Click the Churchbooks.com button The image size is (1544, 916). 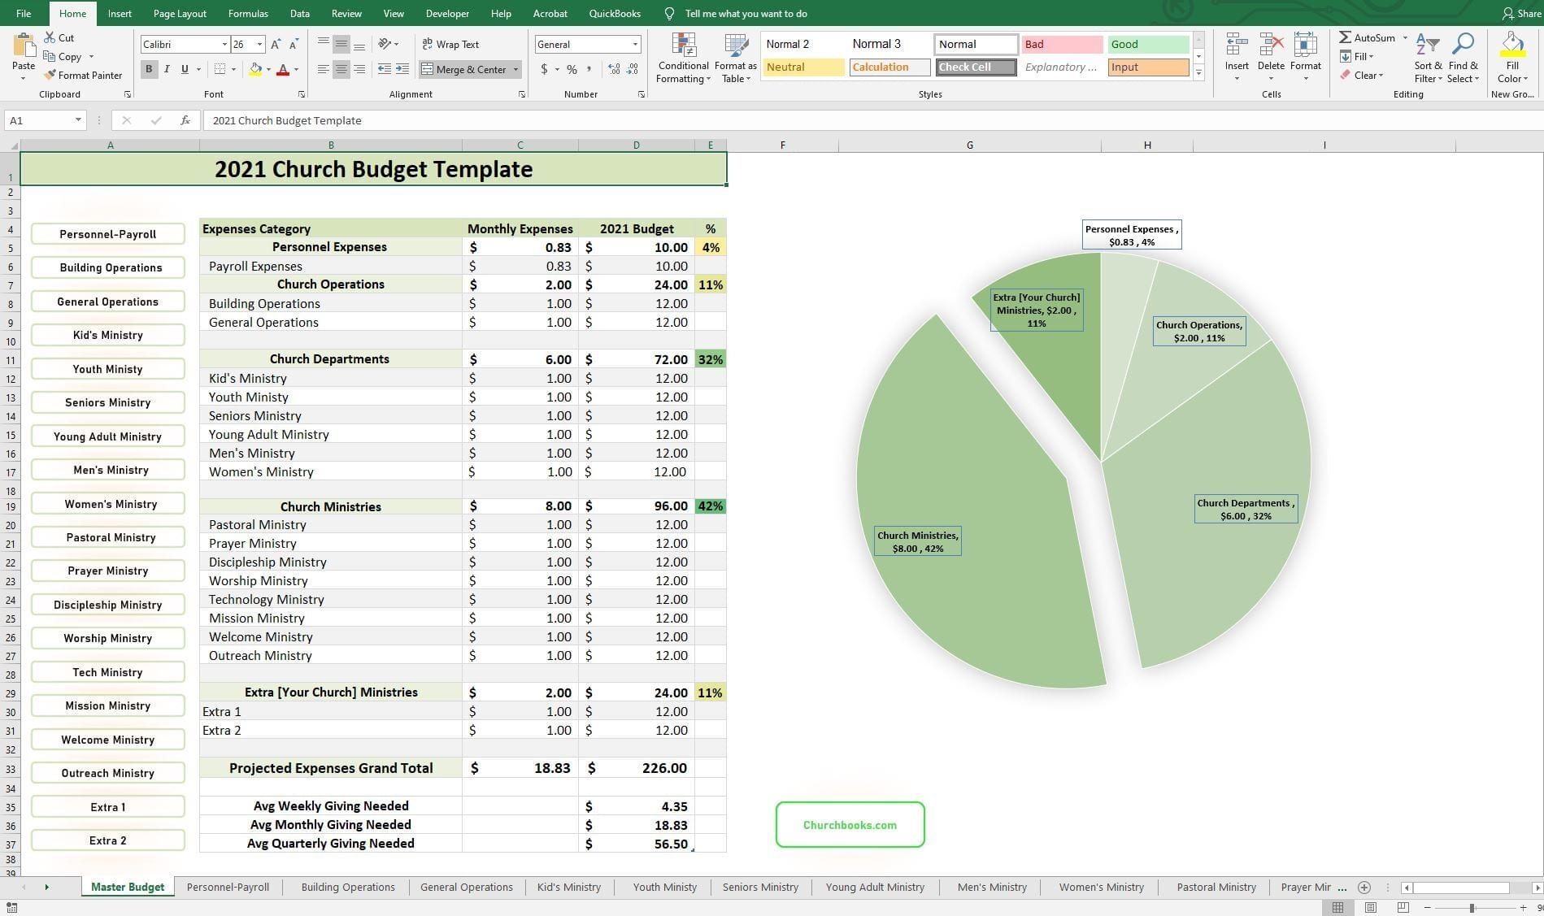coord(849,824)
